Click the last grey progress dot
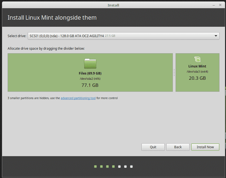226x178 pixels. pos(131,166)
